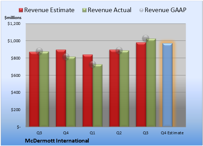Select the red estimate bar above Q1
This screenshot has height=146, width=203.
click(x=88, y=91)
